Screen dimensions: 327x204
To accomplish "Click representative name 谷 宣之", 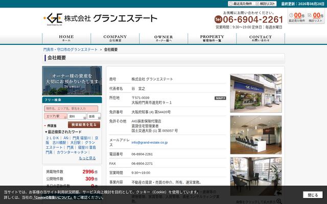I will pyautogui.click(x=138, y=88).
